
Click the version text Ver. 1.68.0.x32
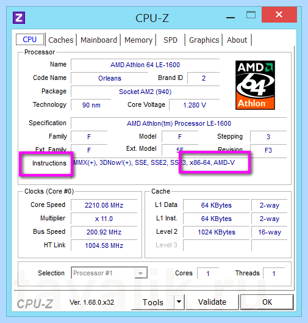(91, 302)
